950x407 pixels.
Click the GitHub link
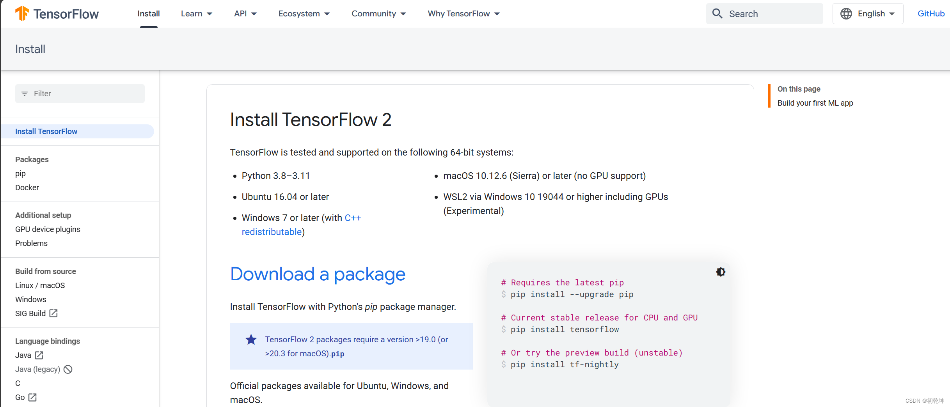click(x=931, y=13)
